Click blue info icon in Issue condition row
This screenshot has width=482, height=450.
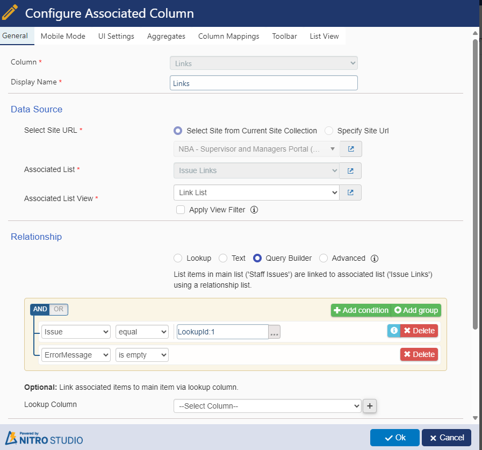pyautogui.click(x=393, y=331)
